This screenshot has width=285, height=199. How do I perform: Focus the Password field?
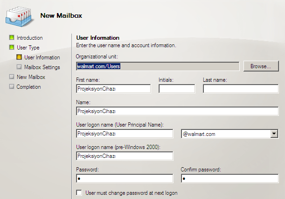tap(124, 178)
